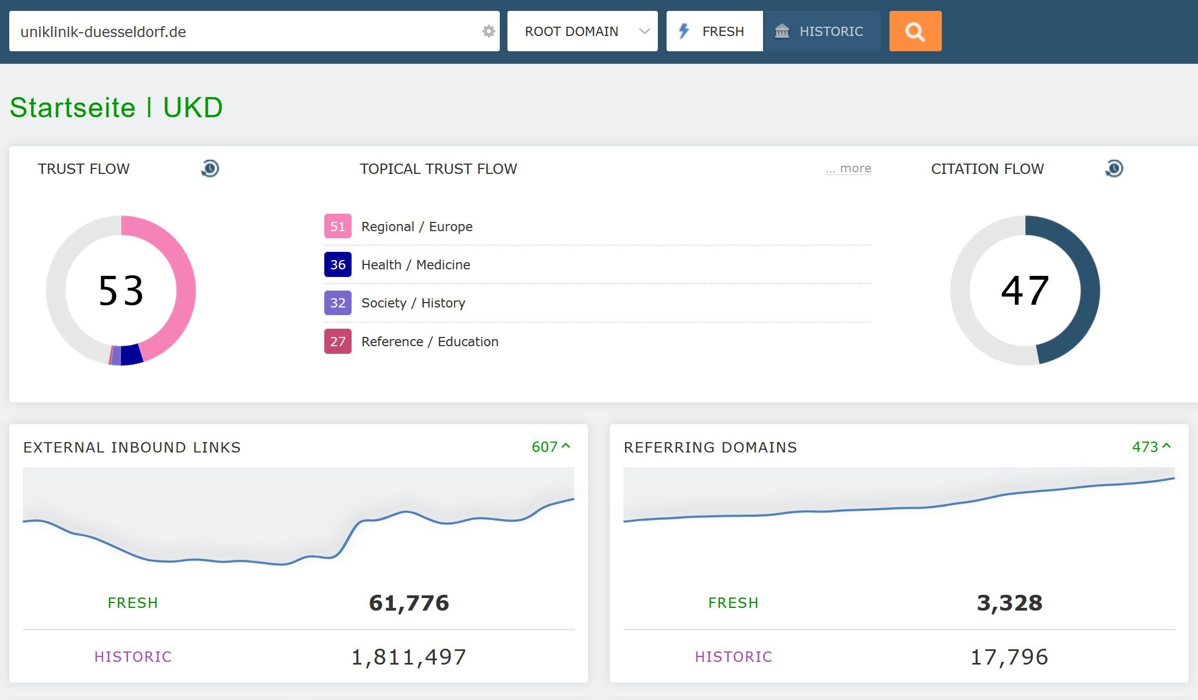
Task: Click FRESH label under Referring Domains
Action: point(734,602)
